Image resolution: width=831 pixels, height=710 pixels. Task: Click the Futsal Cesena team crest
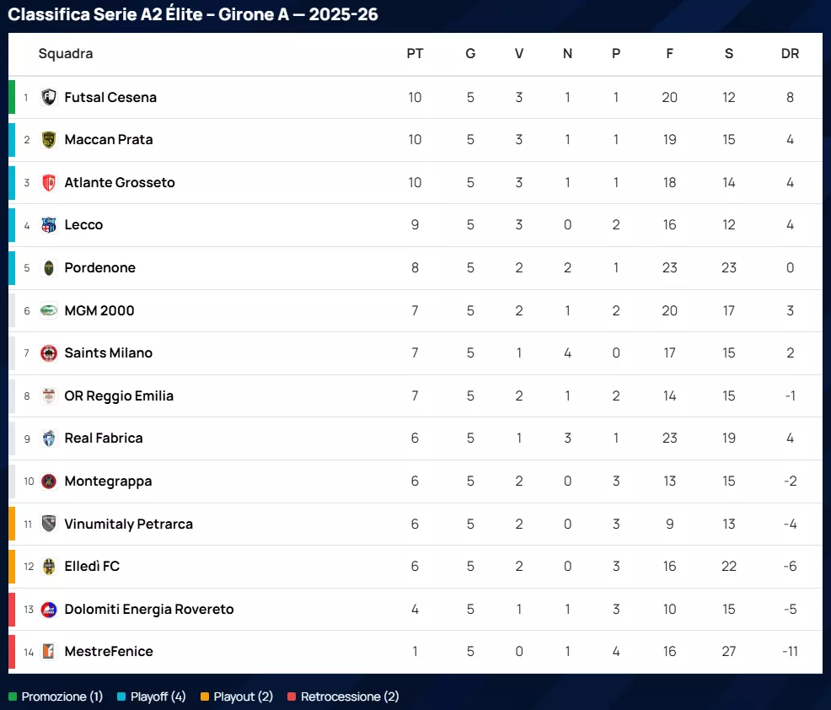(x=49, y=97)
